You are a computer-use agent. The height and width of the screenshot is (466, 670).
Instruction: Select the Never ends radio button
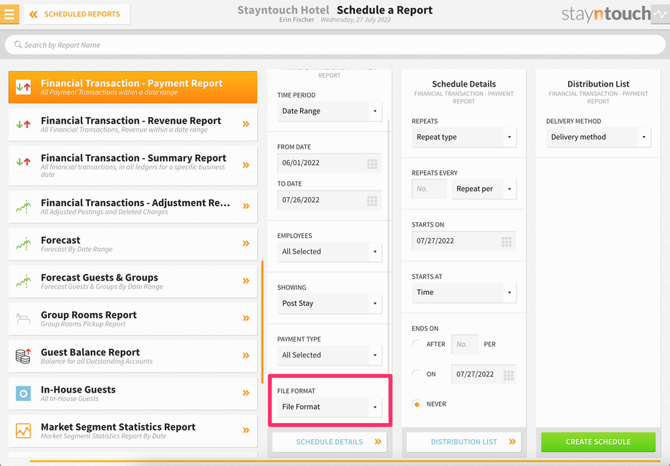point(417,404)
